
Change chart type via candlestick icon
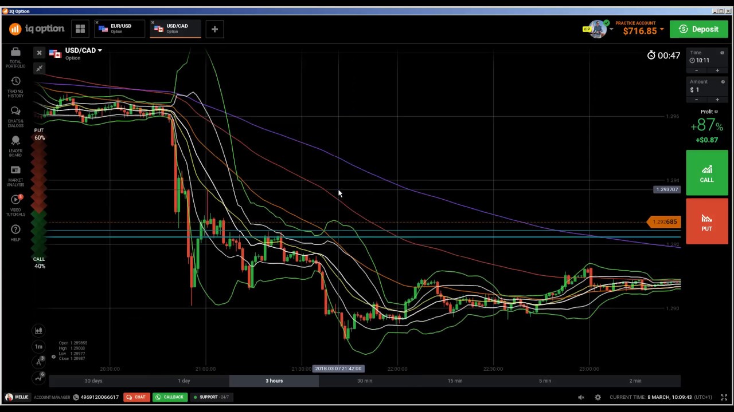pyautogui.click(x=38, y=330)
